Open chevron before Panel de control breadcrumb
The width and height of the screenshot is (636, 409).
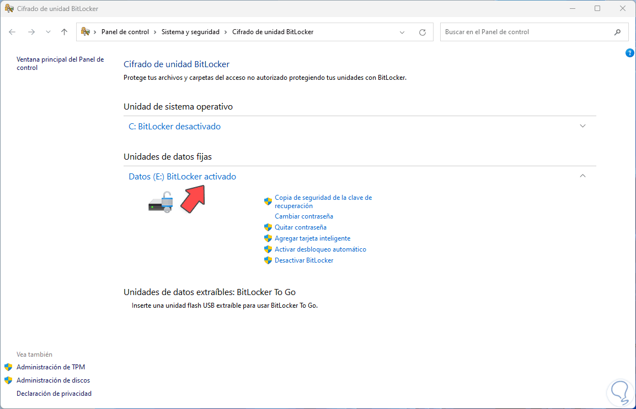tap(95, 32)
